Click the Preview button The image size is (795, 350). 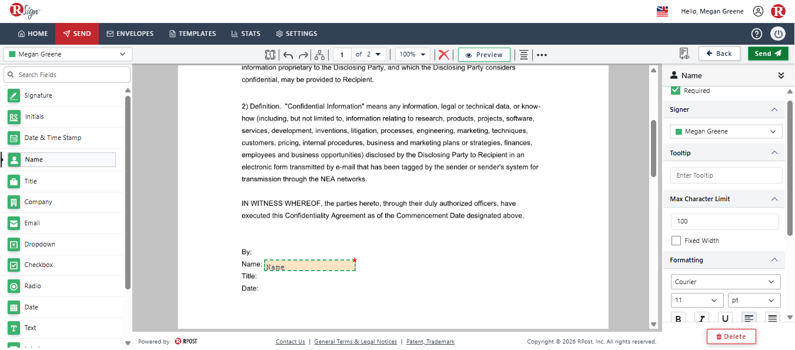(484, 55)
